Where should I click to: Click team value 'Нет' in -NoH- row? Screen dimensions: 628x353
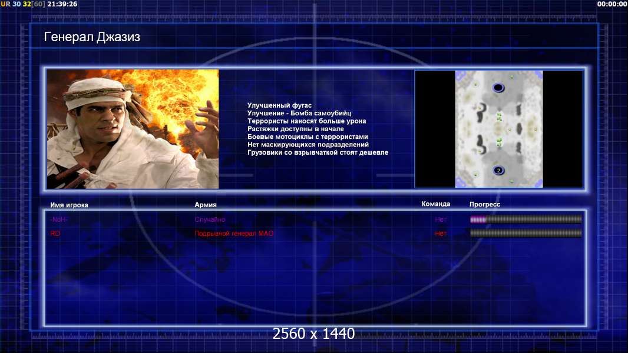(441, 219)
